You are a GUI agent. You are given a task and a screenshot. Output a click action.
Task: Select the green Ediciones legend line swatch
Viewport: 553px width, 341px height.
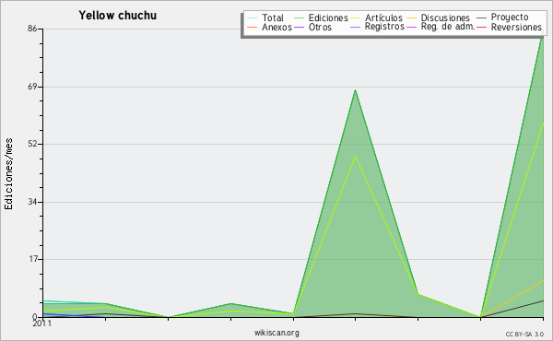click(x=299, y=18)
